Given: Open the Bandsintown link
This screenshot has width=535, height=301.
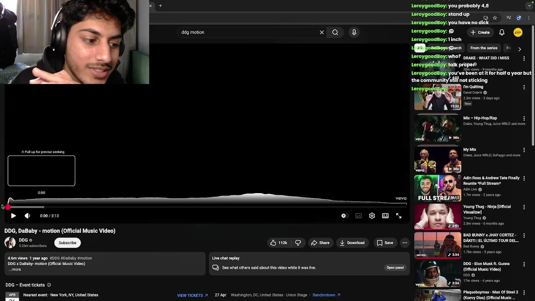Looking at the screenshot, I should [326, 295].
